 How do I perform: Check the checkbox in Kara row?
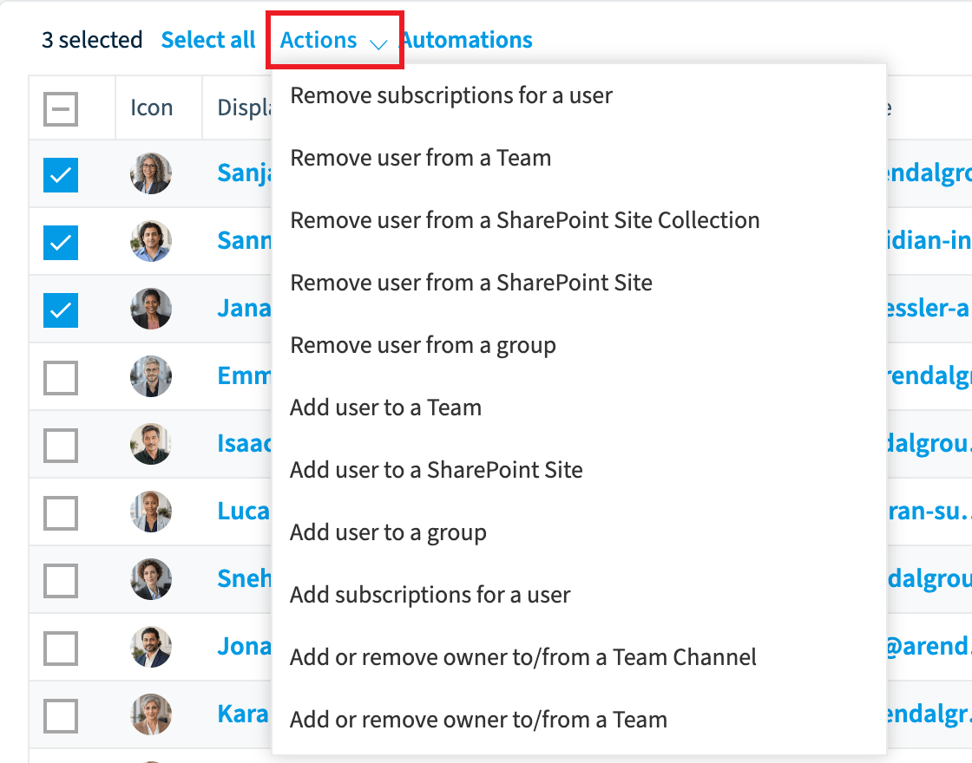61,716
